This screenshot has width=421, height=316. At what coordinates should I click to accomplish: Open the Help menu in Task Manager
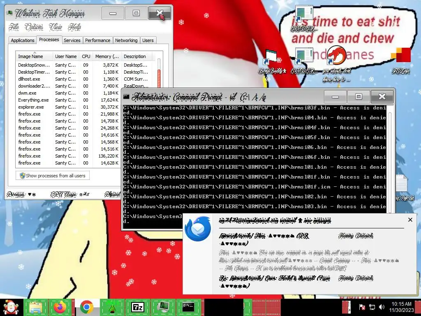tap(74, 27)
